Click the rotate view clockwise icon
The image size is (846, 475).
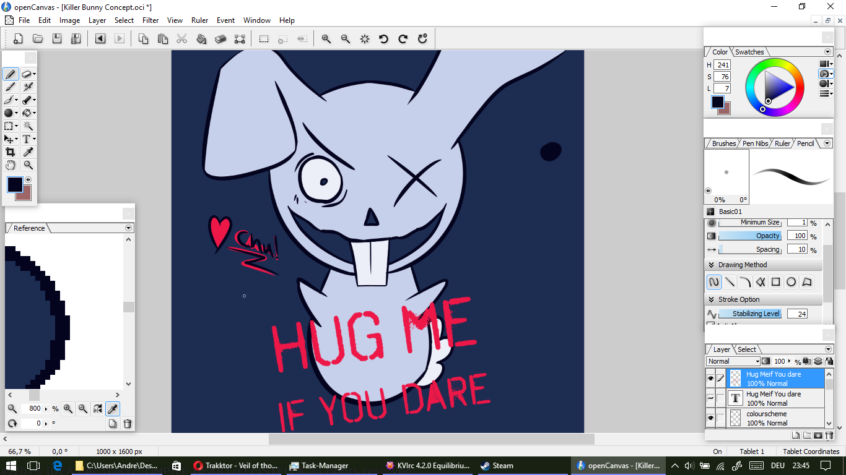(403, 39)
